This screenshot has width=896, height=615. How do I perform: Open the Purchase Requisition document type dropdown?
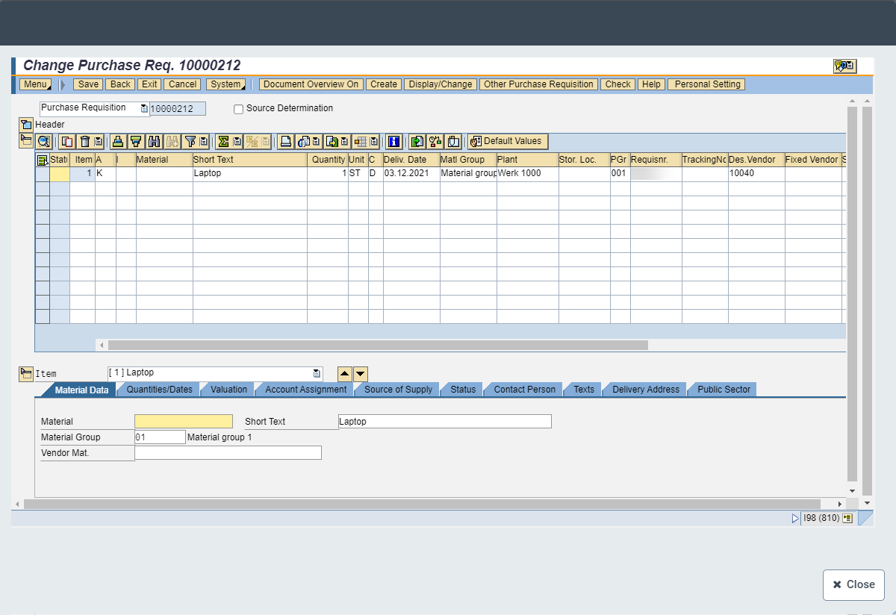tap(144, 108)
